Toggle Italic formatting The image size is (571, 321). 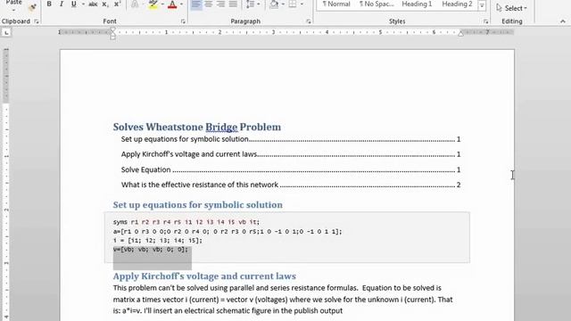coord(62,4)
